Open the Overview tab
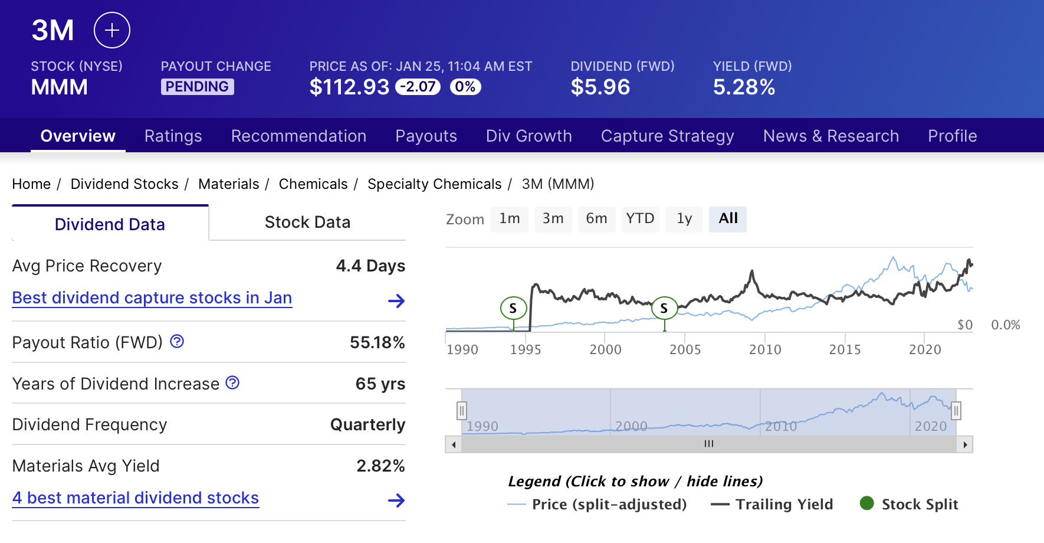 point(78,136)
